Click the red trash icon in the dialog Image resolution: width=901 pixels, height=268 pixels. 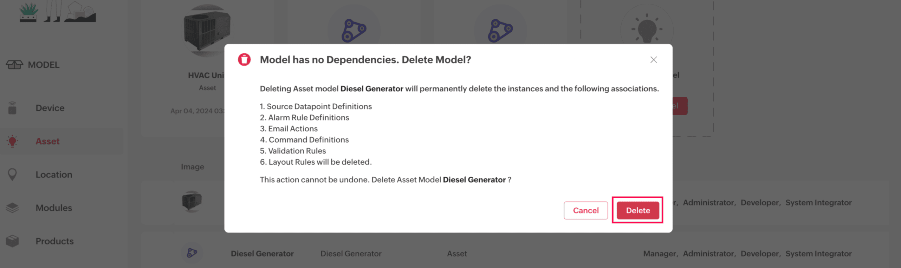(244, 60)
